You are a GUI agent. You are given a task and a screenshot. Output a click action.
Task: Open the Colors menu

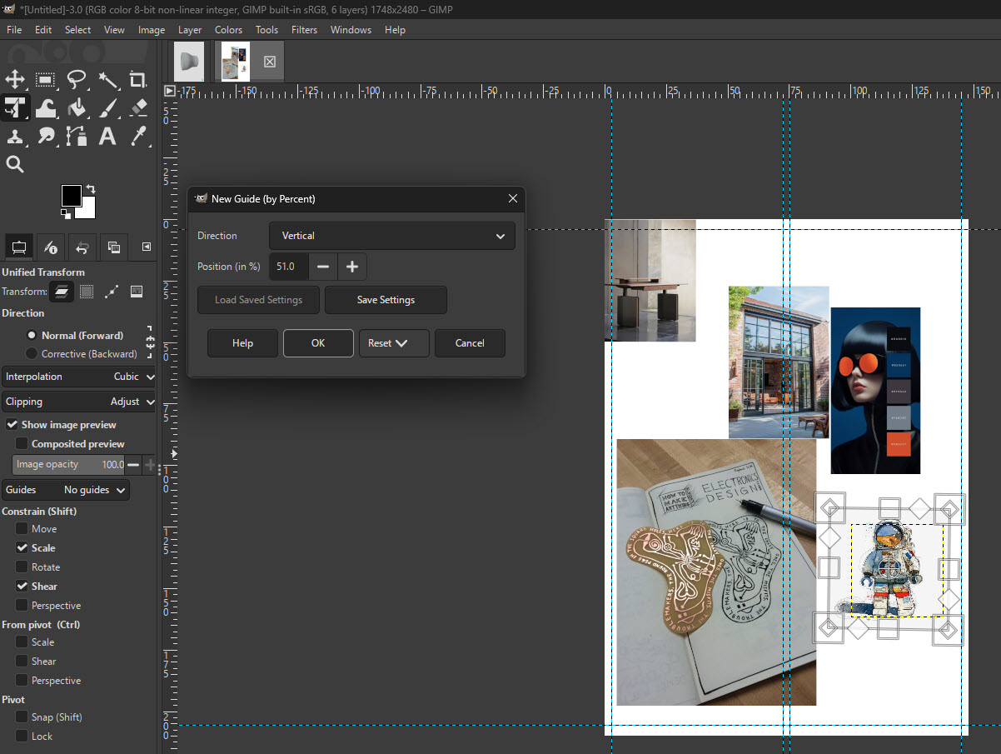228,29
